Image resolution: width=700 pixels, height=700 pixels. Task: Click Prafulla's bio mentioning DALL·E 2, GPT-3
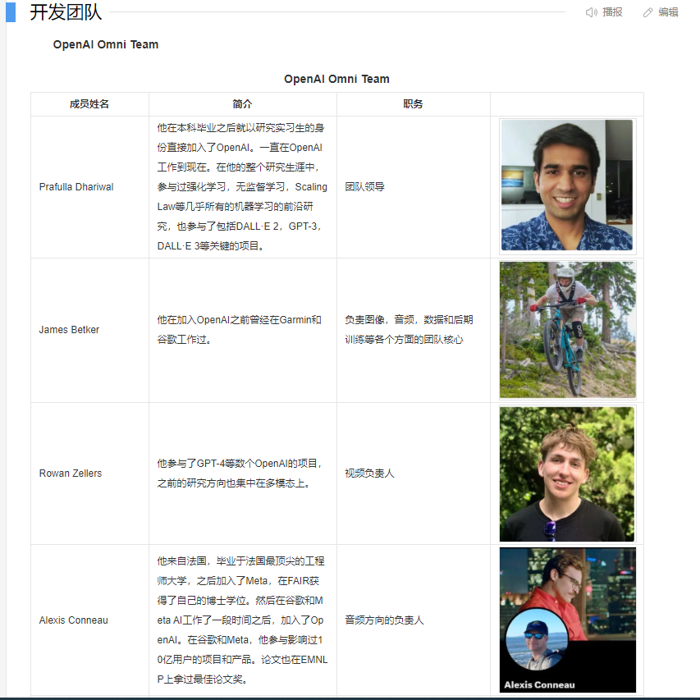point(242,186)
